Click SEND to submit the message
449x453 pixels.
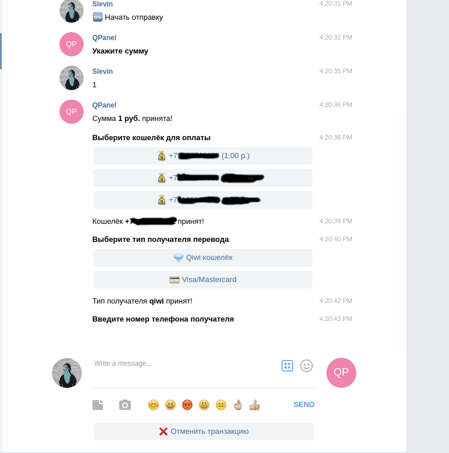click(304, 405)
